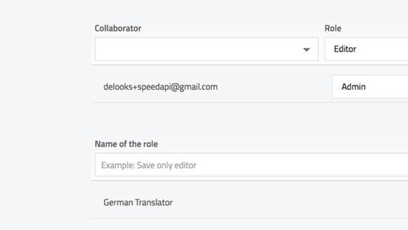This screenshot has width=408, height=230.
Task: Click the Collaborator dropdown arrow
Action: pyautogui.click(x=306, y=50)
